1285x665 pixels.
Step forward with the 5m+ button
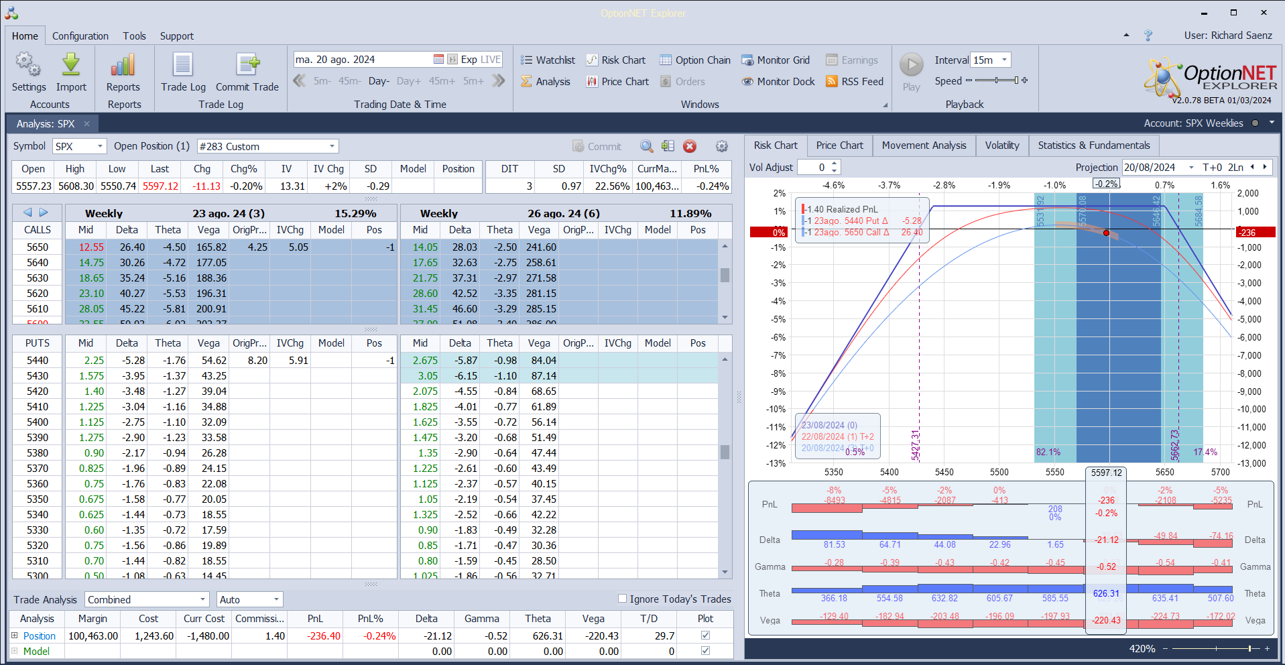[x=473, y=81]
